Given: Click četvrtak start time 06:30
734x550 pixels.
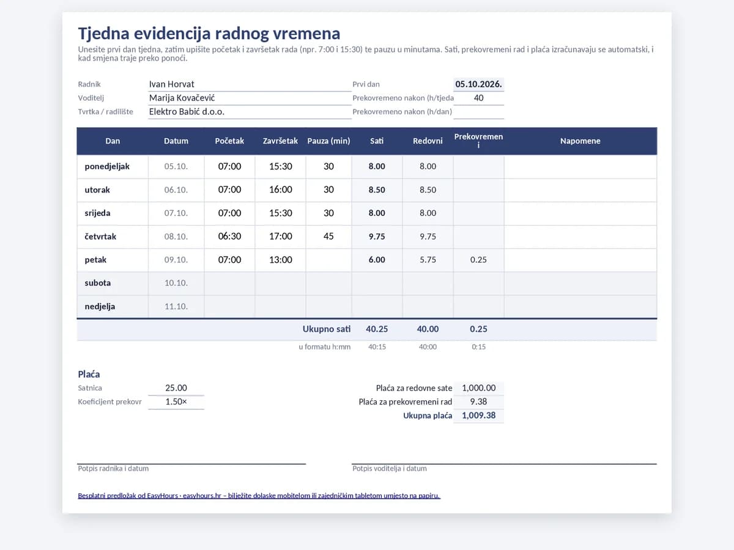Looking at the screenshot, I should click(x=229, y=237).
